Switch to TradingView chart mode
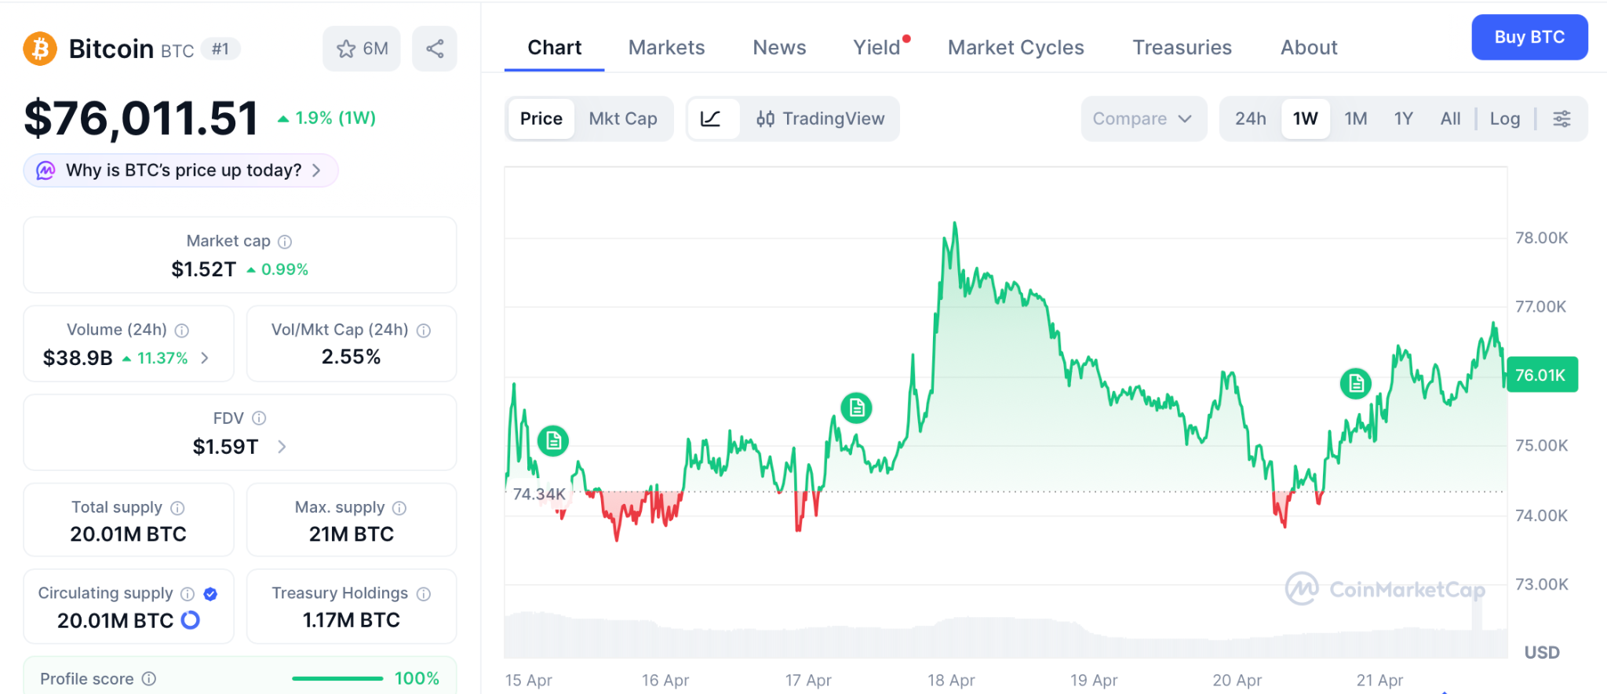Viewport: 1607px width, 694px height. click(820, 119)
